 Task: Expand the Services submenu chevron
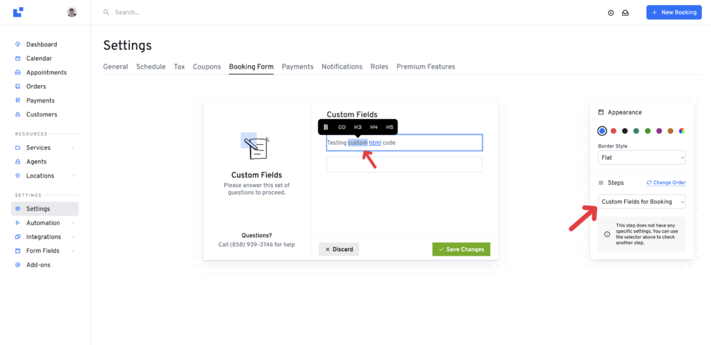click(73, 148)
